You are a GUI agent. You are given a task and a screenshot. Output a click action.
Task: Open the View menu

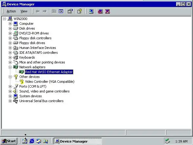tap(24, 11)
